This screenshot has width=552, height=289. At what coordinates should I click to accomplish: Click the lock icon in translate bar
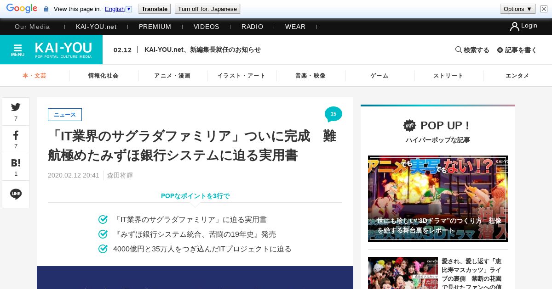pyautogui.click(x=46, y=9)
